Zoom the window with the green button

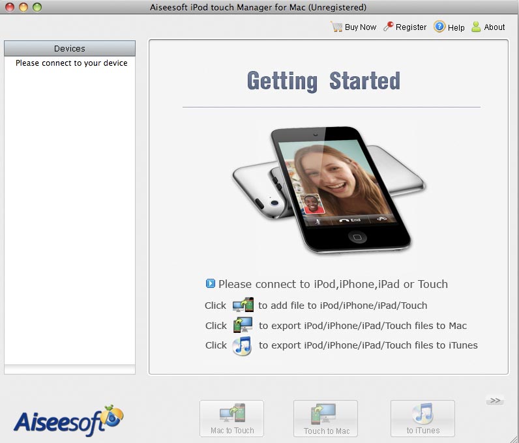tap(37, 7)
